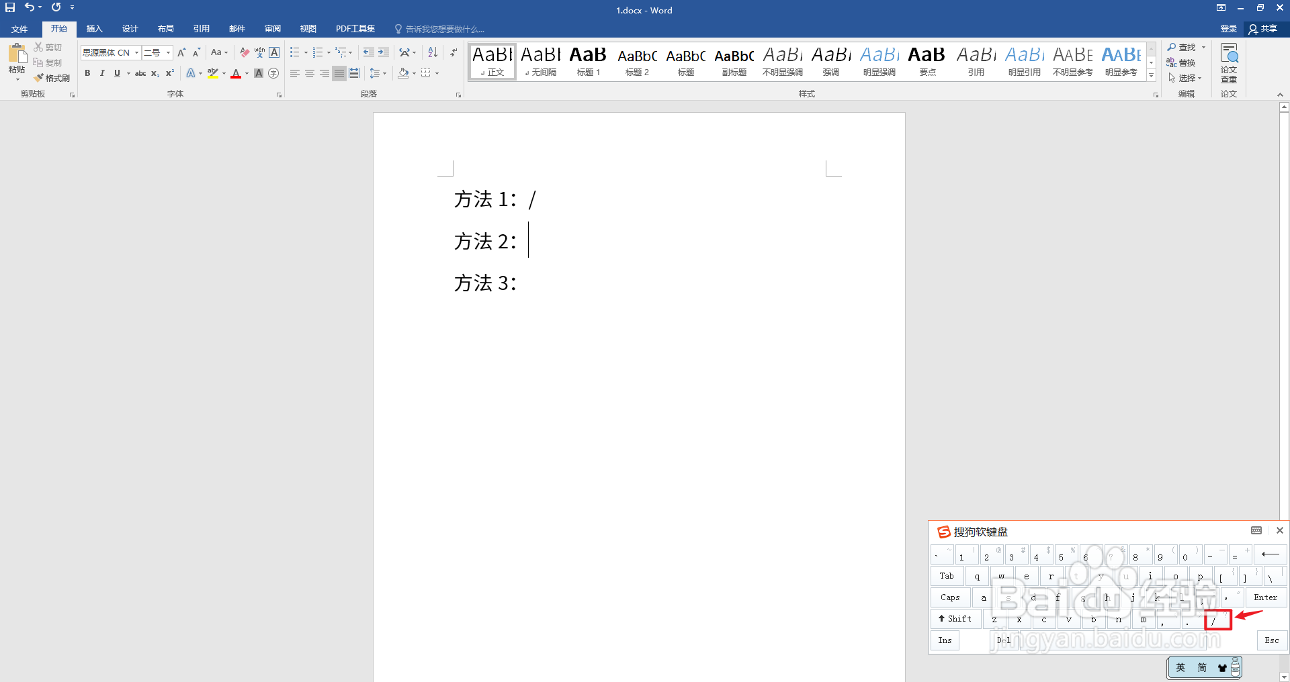Click the slash key on Sogou keyboard
The image size is (1290, 682).
[x=1217, y=620]
